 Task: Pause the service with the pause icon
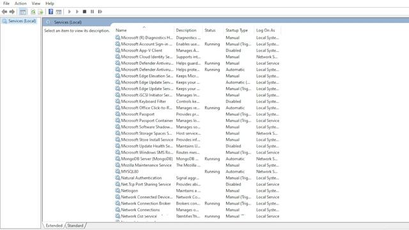[x=92, y=11]
